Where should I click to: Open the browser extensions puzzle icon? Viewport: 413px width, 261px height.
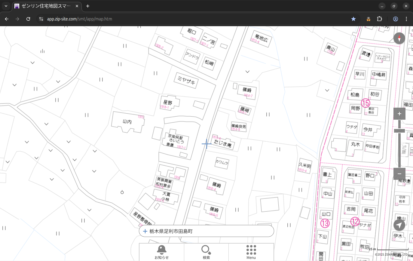point(379,19)
